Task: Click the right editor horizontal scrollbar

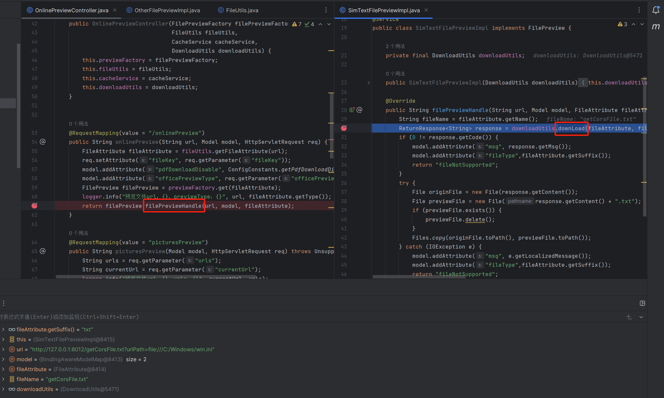Action: click(419, 276)
